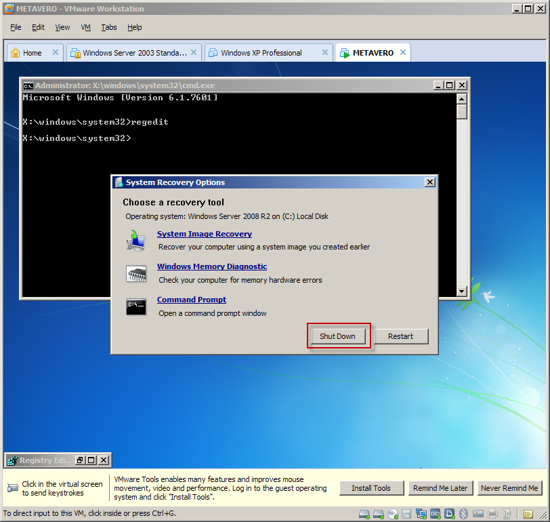Close the Home tab

[56, 52]
